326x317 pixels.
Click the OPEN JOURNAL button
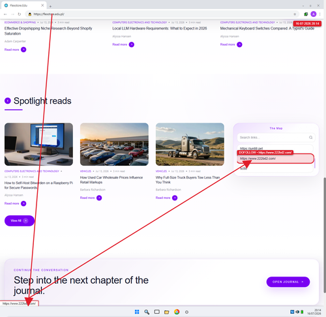288,282
